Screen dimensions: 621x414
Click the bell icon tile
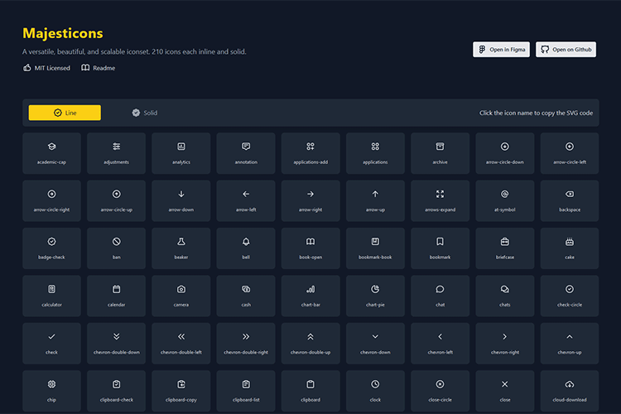point(246,248)
